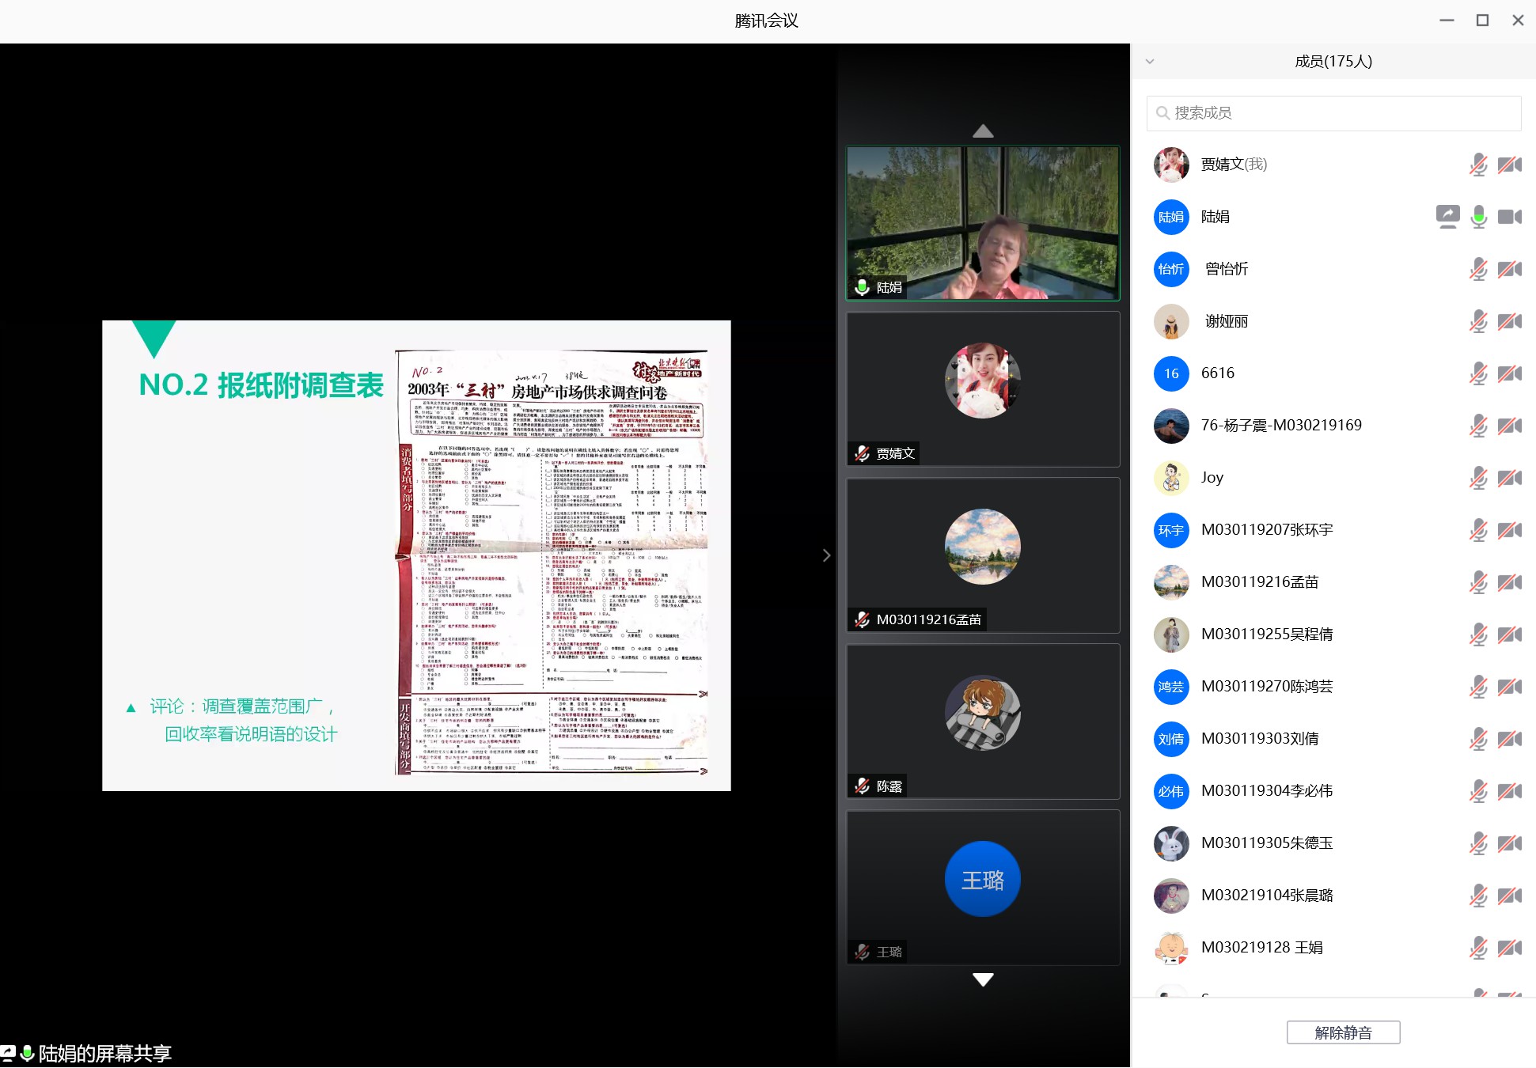Click the 搜索成员 search field
This screenshot has height=1068, width=1536.
click(1333, 113)
